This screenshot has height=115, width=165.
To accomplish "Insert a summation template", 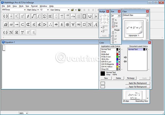I will [x=45, y=16].
